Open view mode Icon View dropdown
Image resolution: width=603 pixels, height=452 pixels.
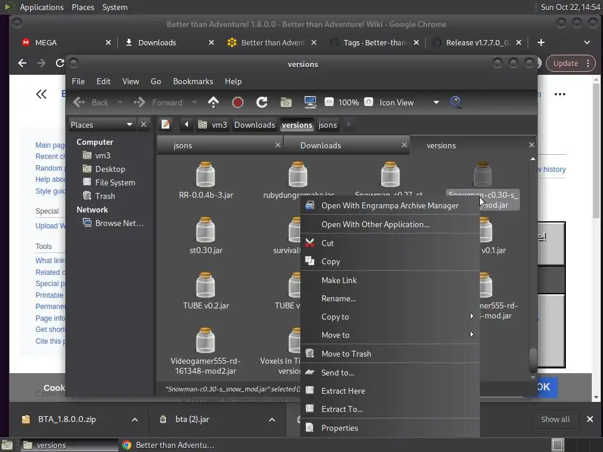[409, 102]
